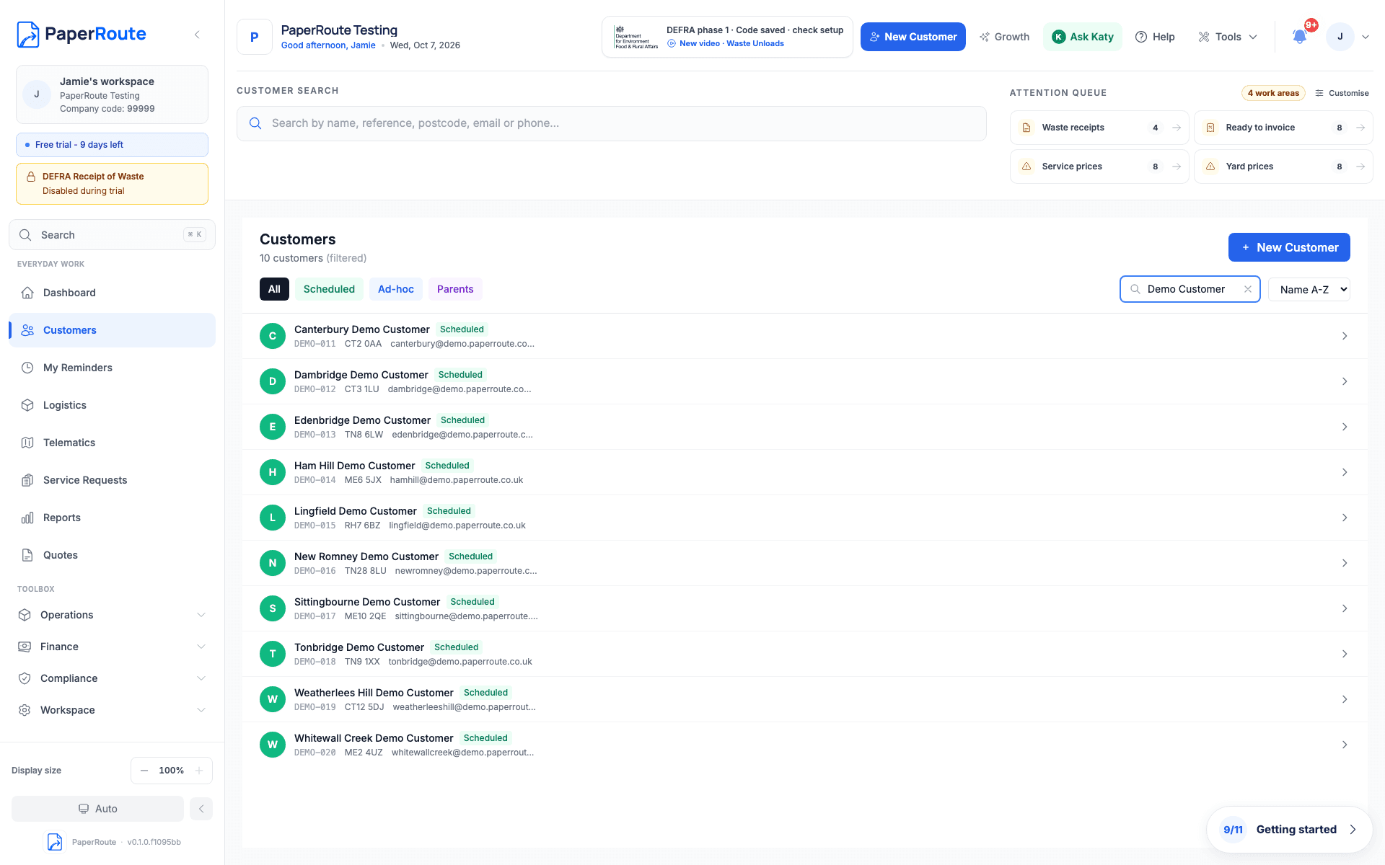Expand the Finance toolbox section
The width and height of the screenshot is (1385, 865).
pyautogui.click(x=112, y=647)
